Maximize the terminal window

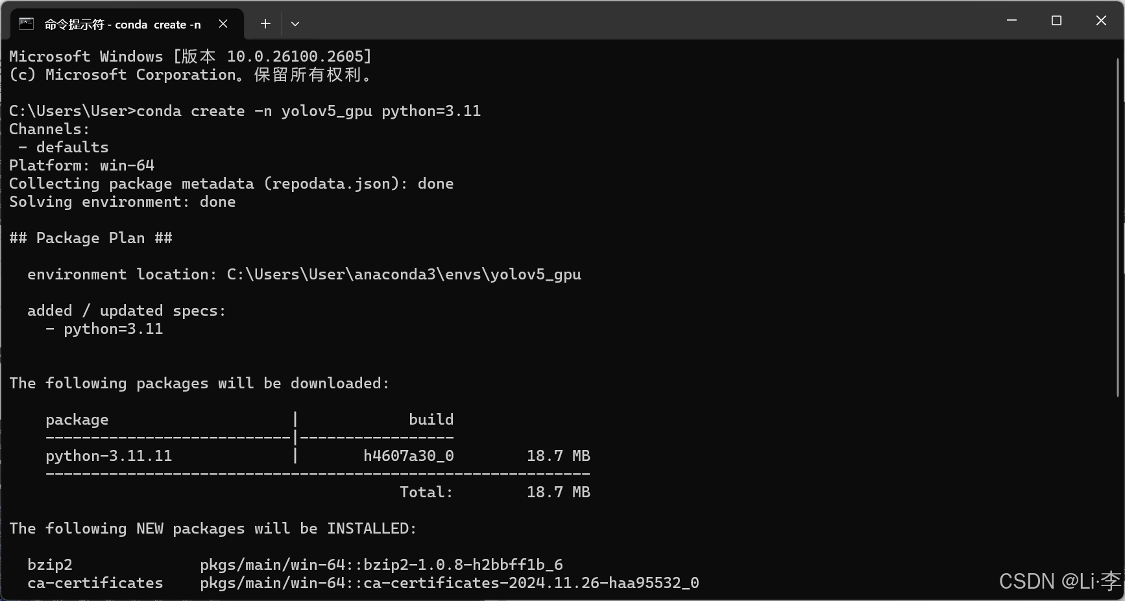point(1056,20)
